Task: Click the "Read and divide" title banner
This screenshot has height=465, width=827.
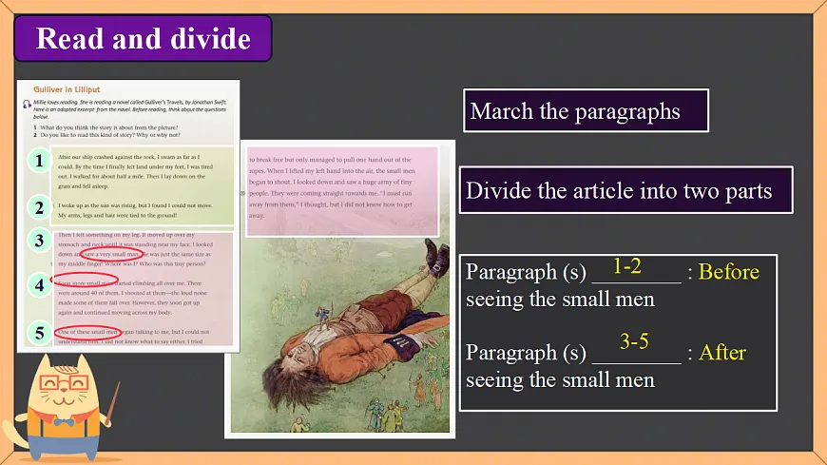Action: [144, 39]
